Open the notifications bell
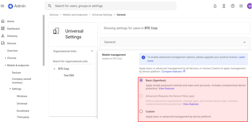The height and width of the screenshot is (122, 252). coord(215,6)
